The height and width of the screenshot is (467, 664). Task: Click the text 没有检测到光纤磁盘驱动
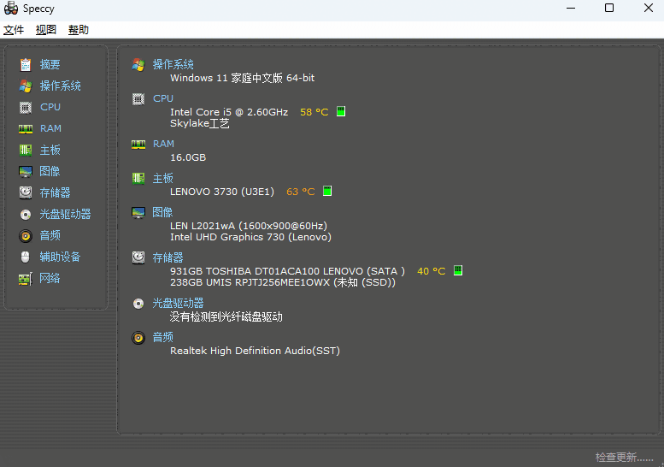(x=226, y=317)
